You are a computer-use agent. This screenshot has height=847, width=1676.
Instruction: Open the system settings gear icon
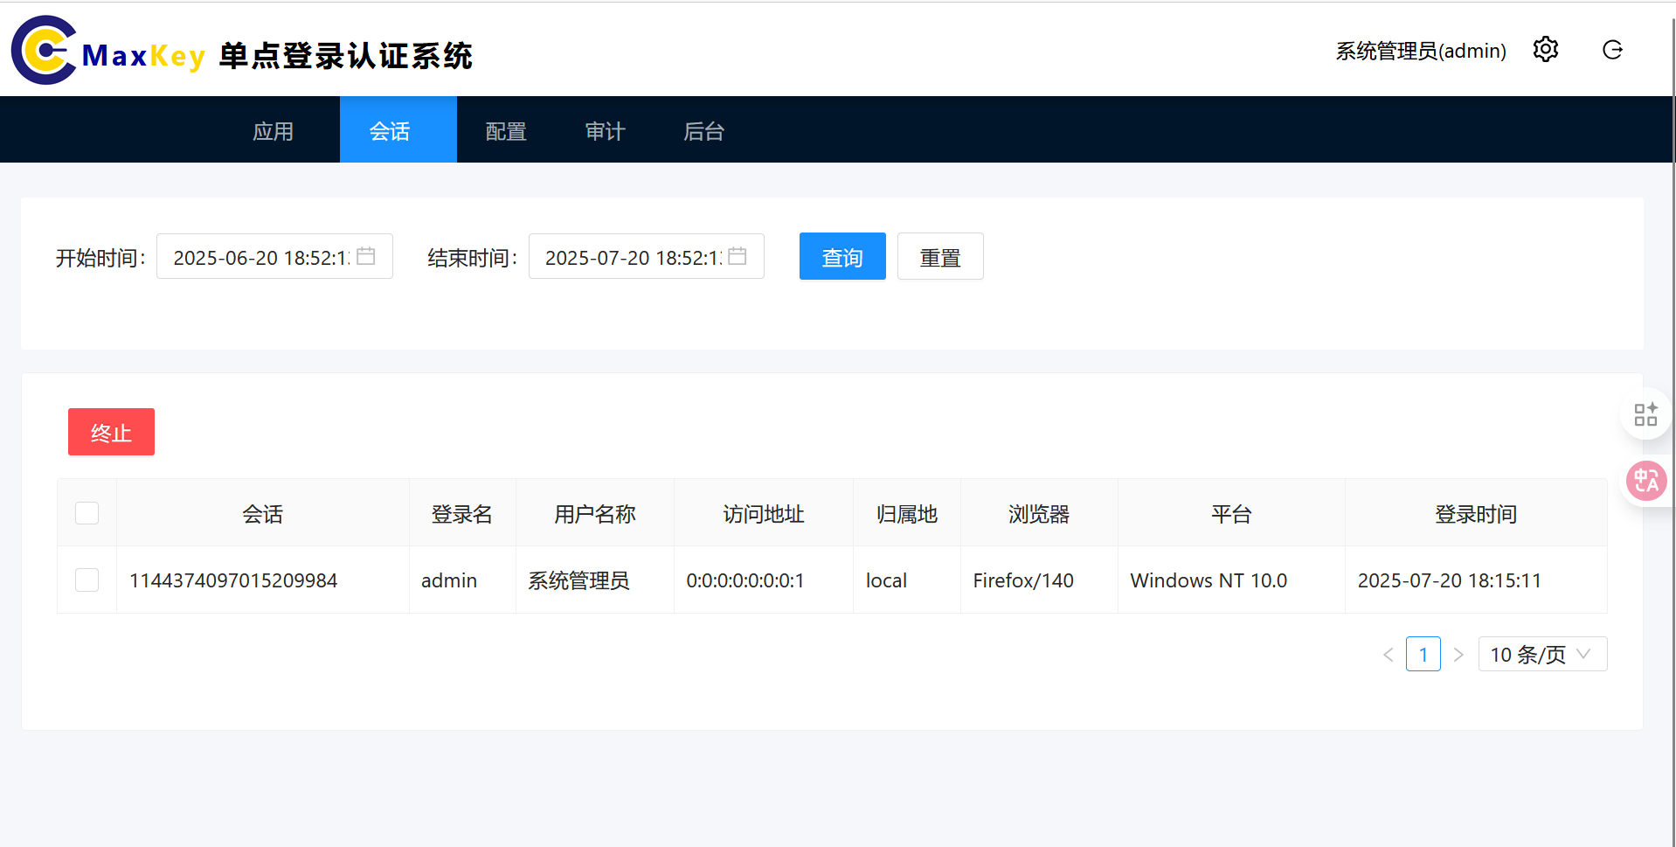click(x=1545, y=50)
